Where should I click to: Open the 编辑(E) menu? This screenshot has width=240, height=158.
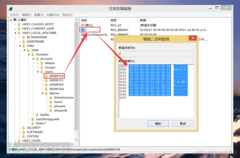27,15
